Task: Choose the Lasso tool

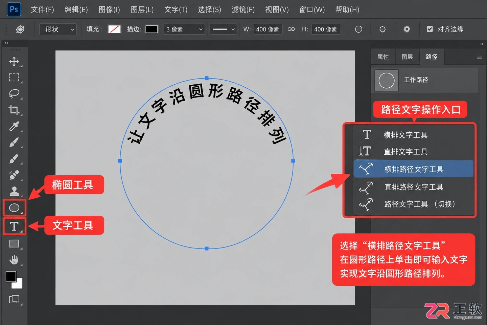Action: pyautogui.click(x=14, y=93)
